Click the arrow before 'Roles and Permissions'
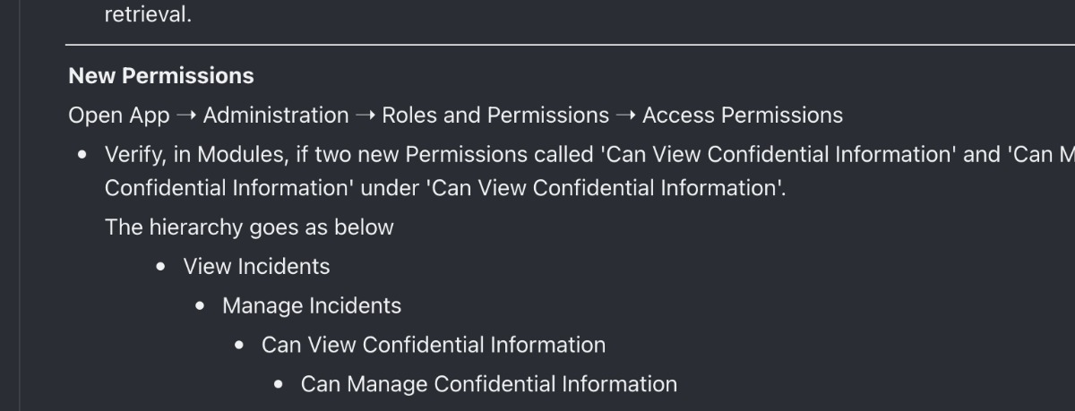 tap(365, 116)
